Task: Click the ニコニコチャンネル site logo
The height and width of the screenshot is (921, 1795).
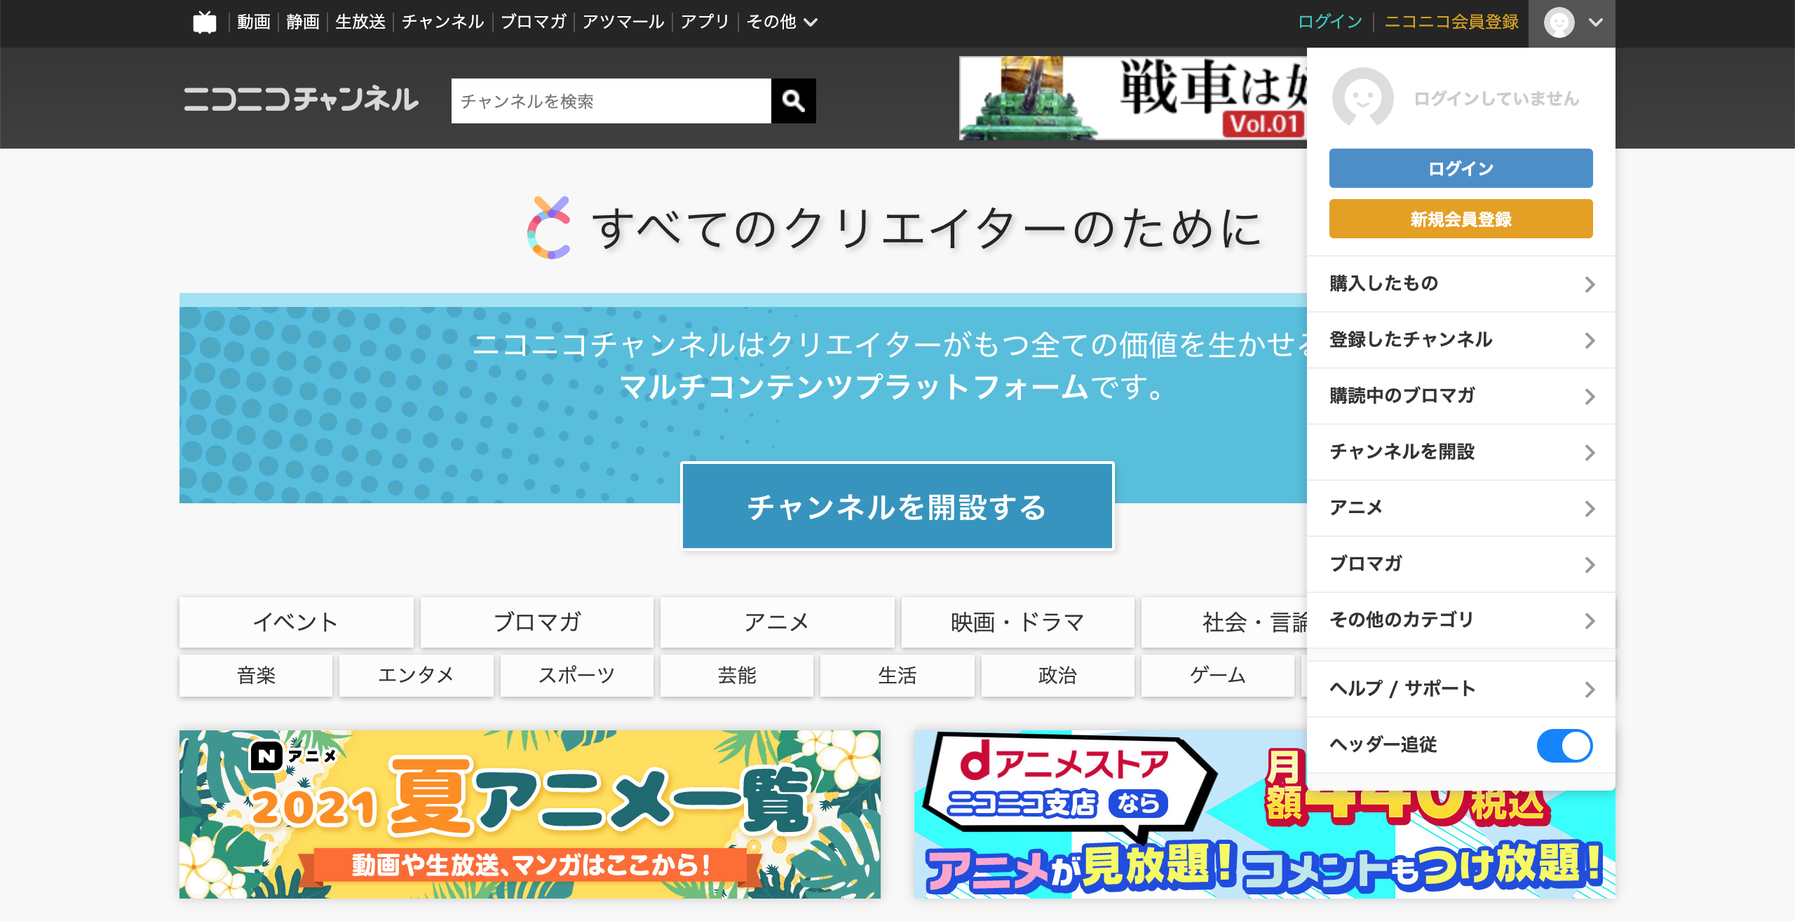Action: pyautogui.click(x=301, y=100)
